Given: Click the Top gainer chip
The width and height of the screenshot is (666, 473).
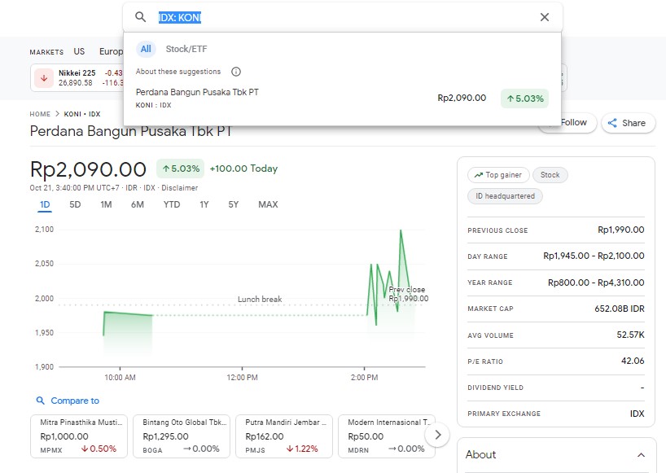Looking at the screenshot, I should (498, 175).
